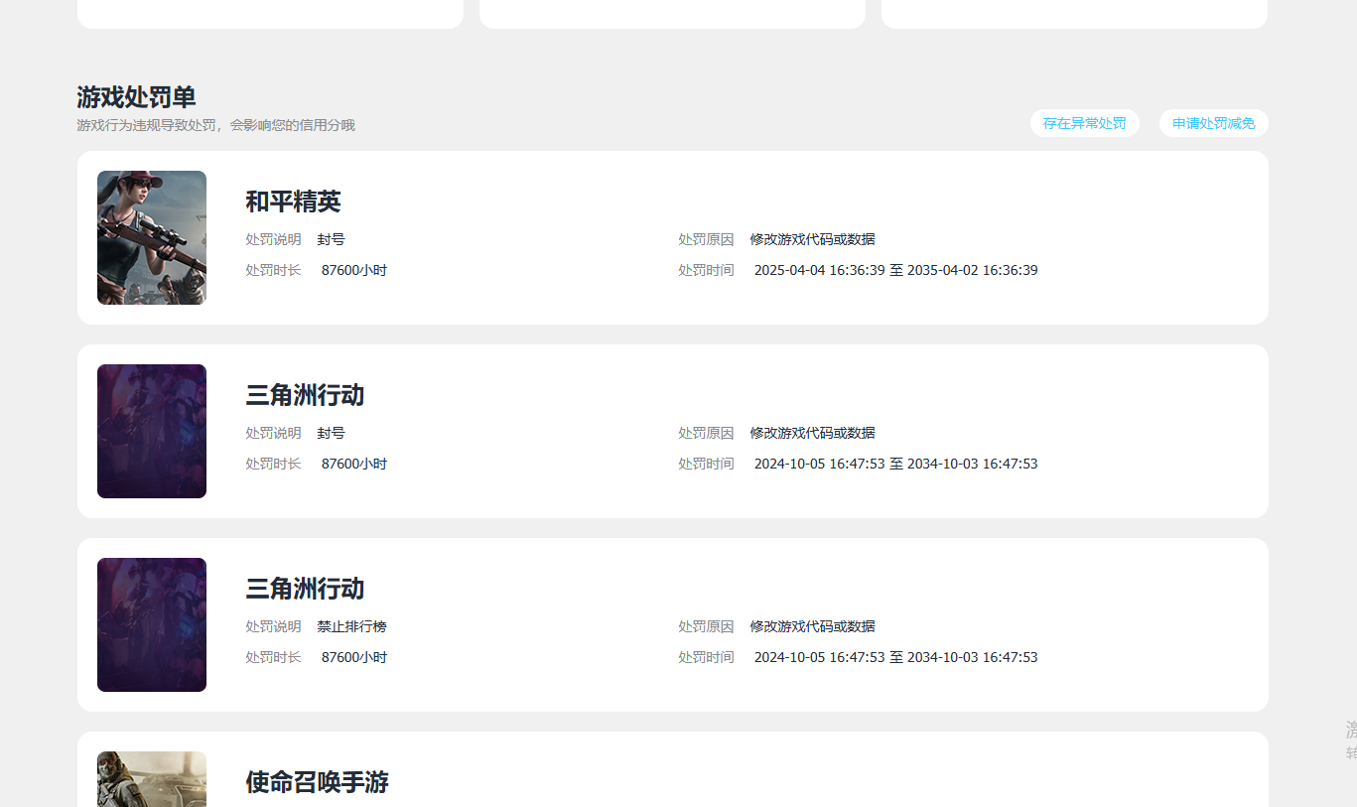
Task: Click the 处罚原因 label in 和平精英 card
Action: (706, 239)
